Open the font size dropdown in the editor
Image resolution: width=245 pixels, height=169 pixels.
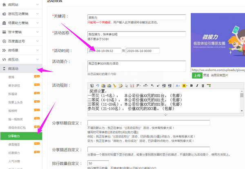point(146,86)
